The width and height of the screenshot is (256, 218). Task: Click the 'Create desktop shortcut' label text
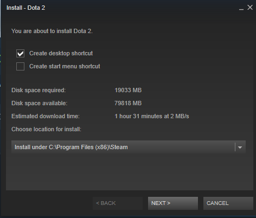61,53
